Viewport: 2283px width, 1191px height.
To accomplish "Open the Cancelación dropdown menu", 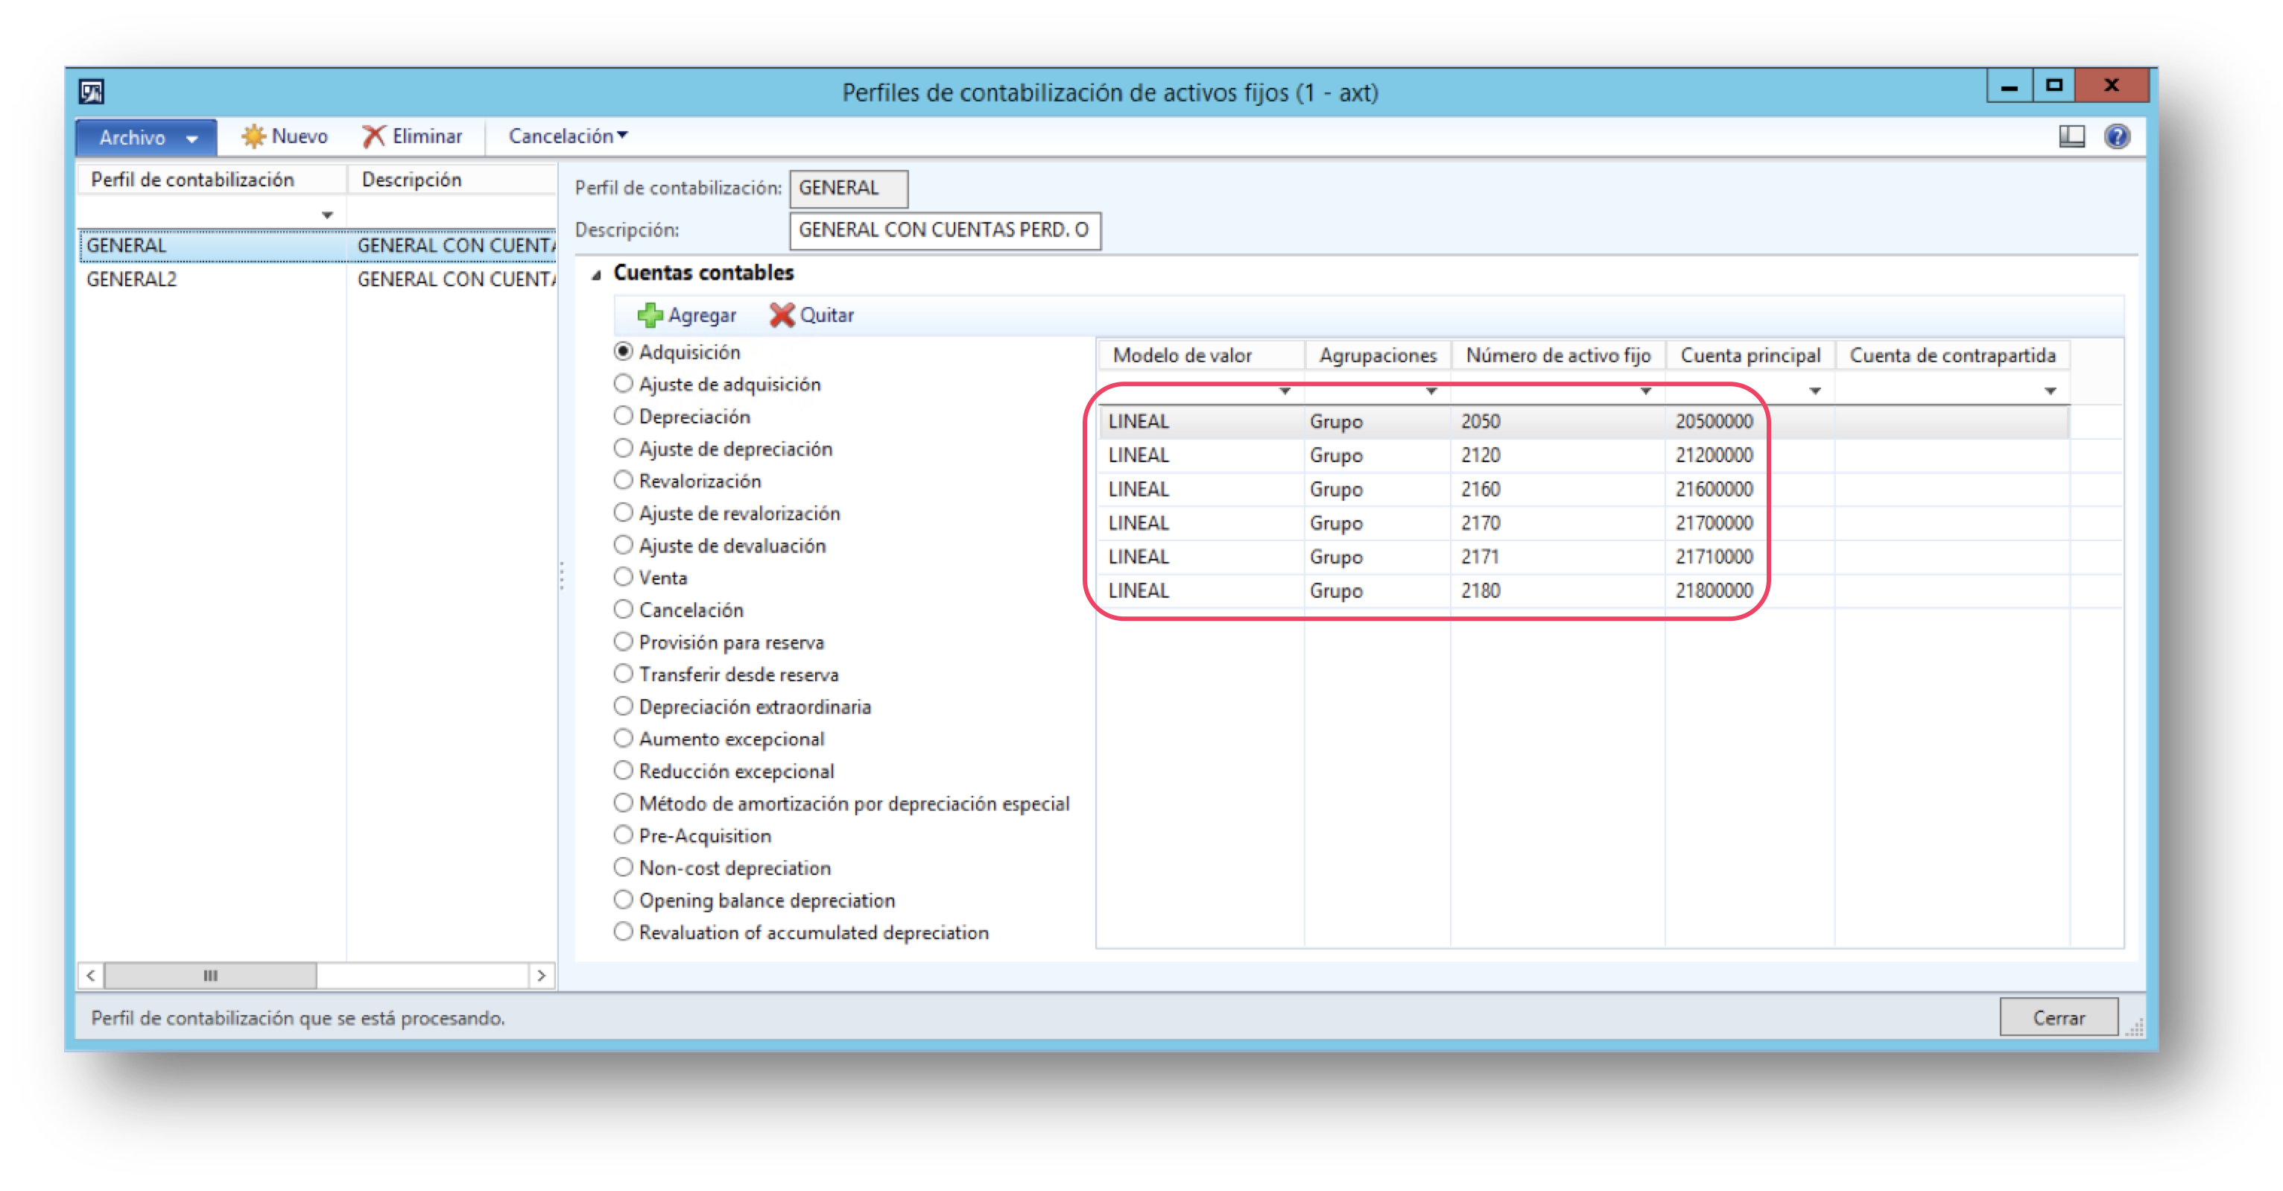I will 568,136.
